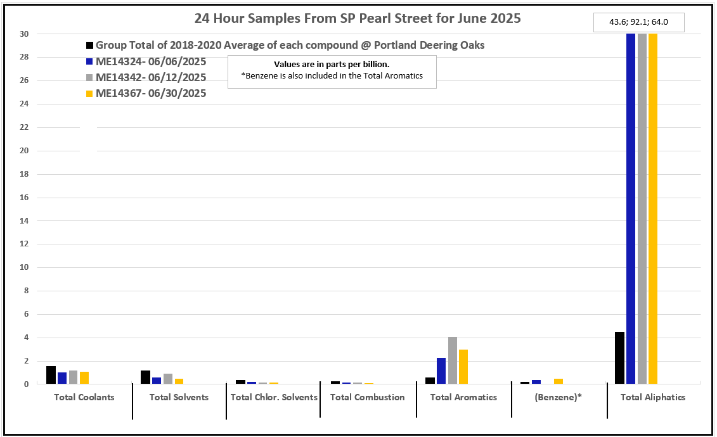Select the blue ME14324 legend swatch

(90, 62)
